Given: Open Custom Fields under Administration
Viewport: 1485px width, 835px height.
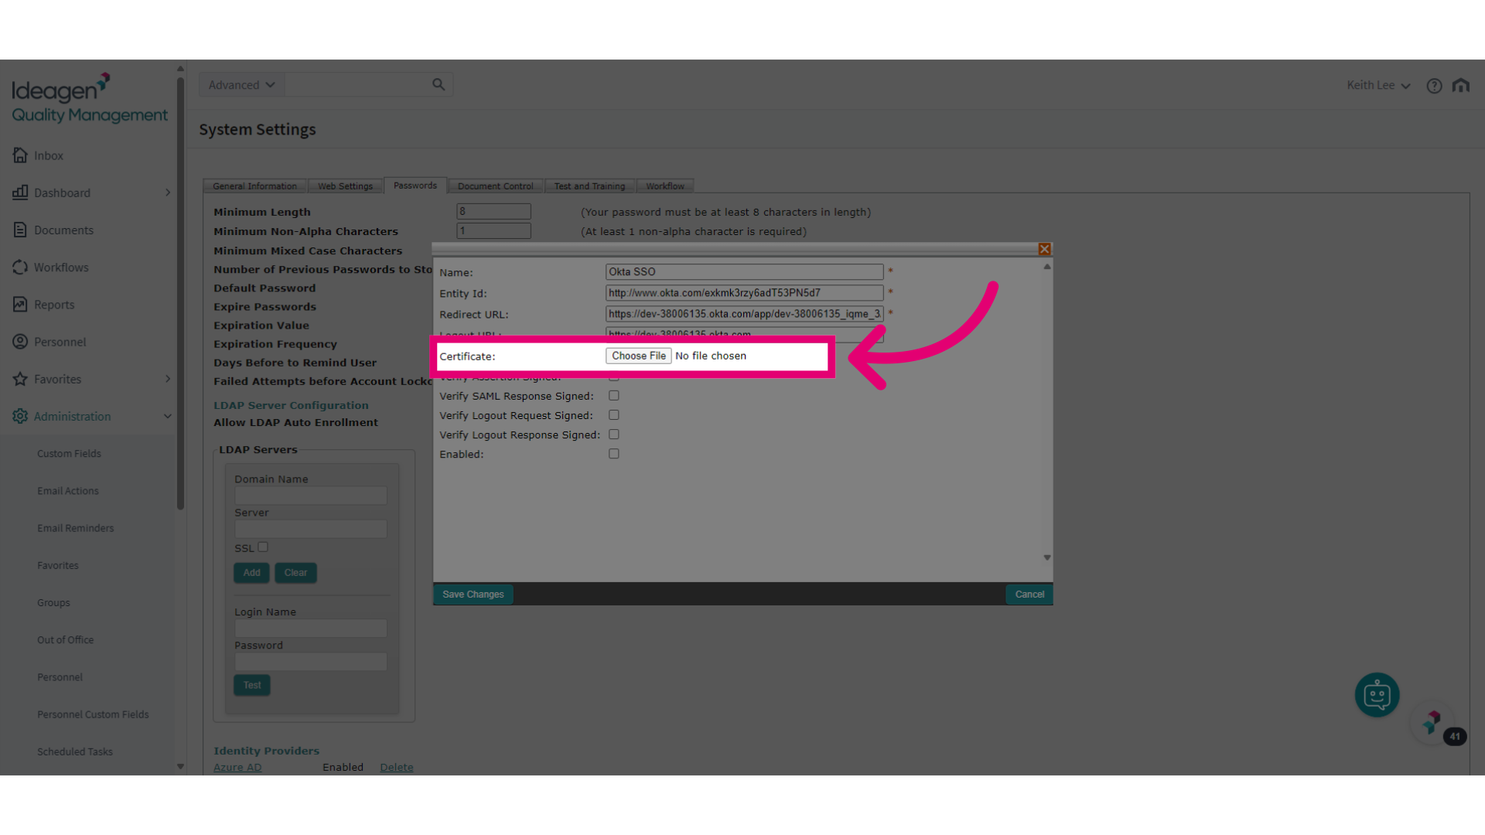Looking at the screenshot, I should click(69, 454).
